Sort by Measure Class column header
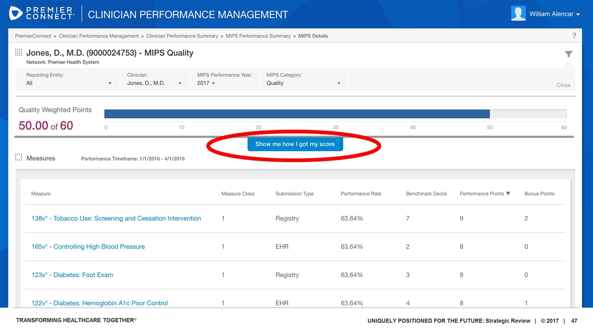This screenshot has height=333, width=593. (238, 194)
